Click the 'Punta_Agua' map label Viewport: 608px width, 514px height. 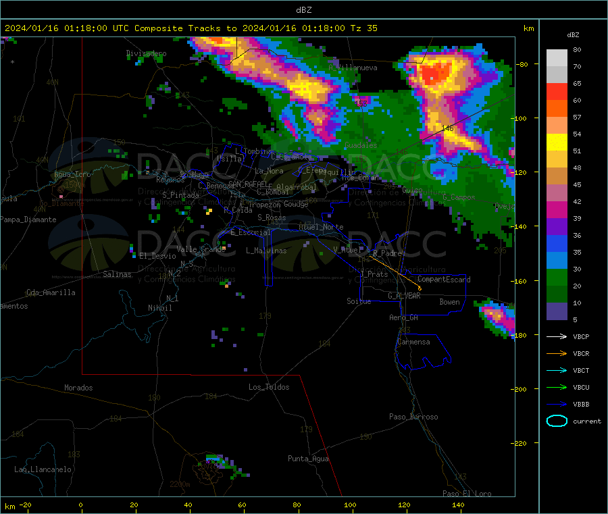coord(308,459)
